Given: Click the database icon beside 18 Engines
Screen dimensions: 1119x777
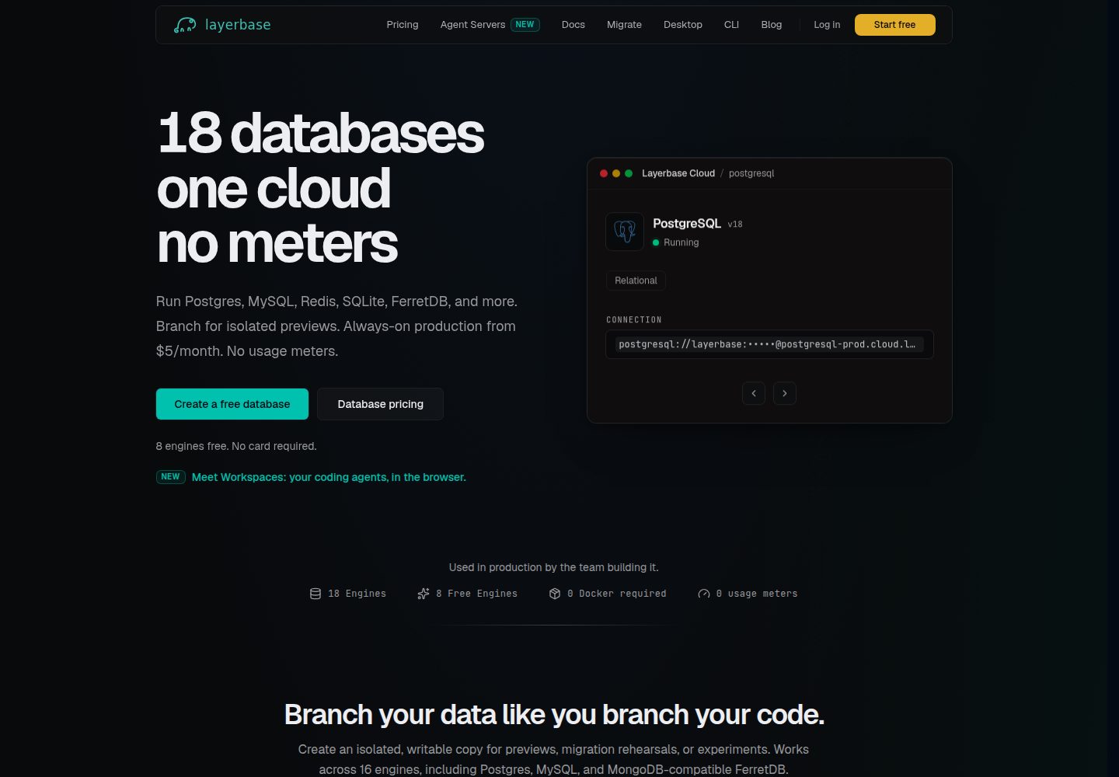Looking at the screenshot, I should 315,594.
